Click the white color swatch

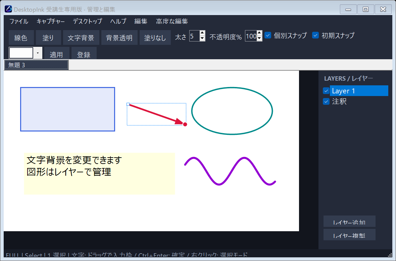click(21, 53)
